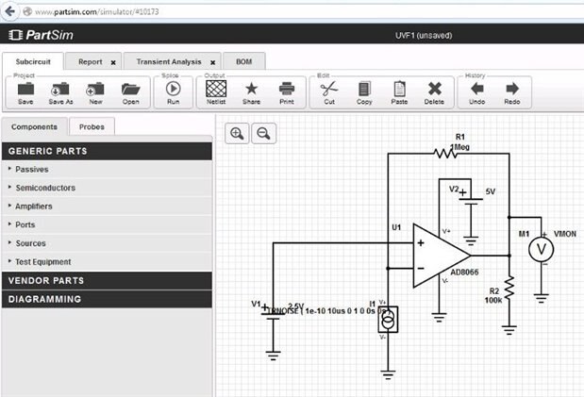
Task: Cut selection with scissors icon
Action: point(328,90)
